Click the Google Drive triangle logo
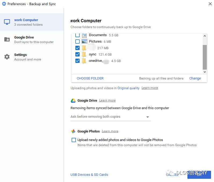Image resolution: width=214 pixels, height=182 pixels. (x=73, y=101)
